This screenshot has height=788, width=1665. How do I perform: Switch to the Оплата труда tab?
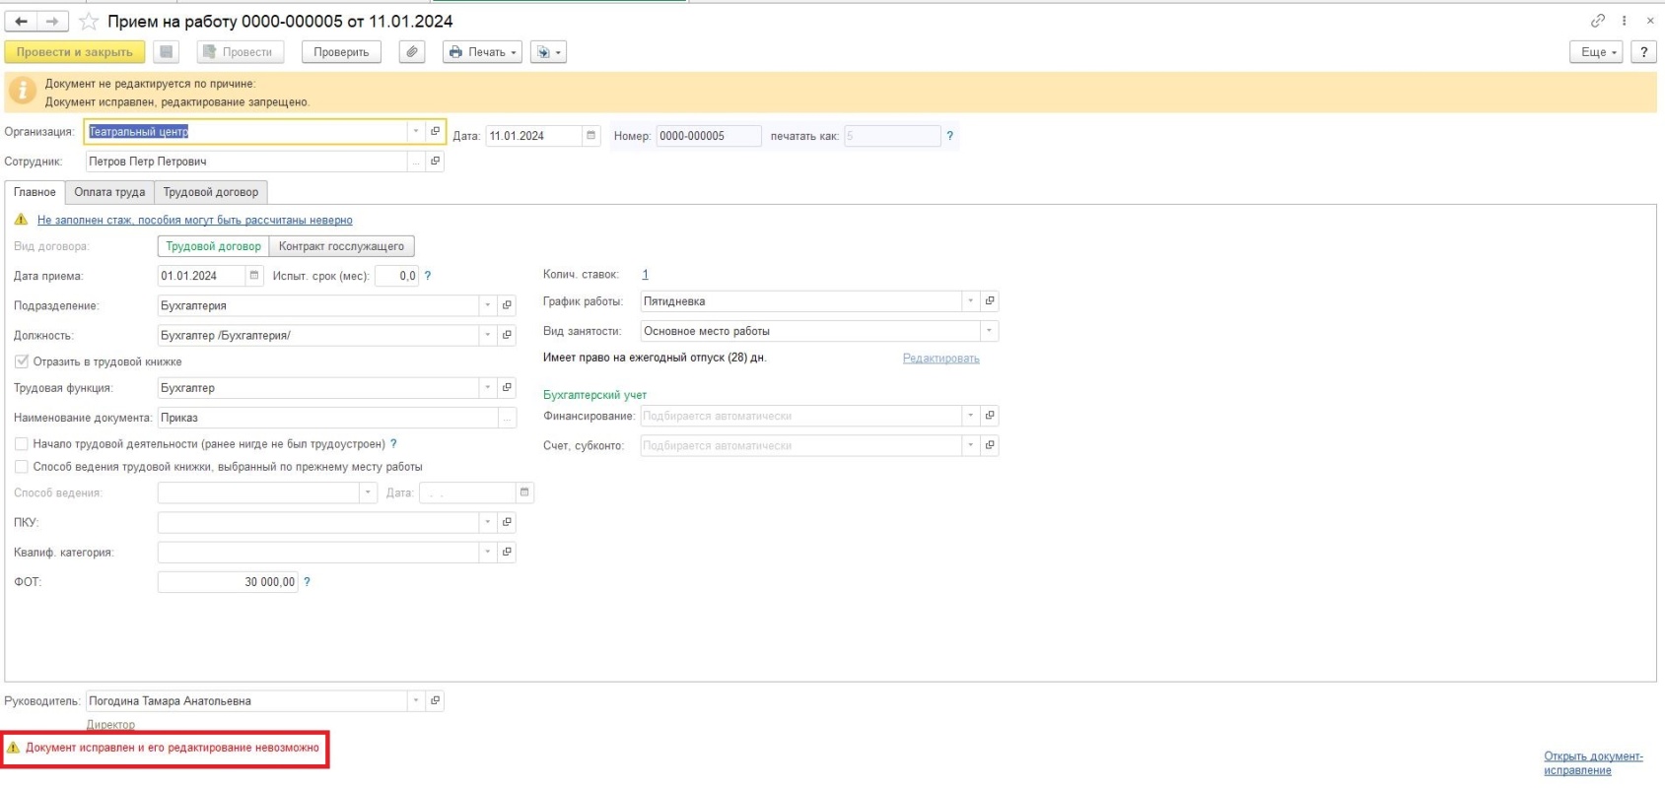[x=109, y=192]
